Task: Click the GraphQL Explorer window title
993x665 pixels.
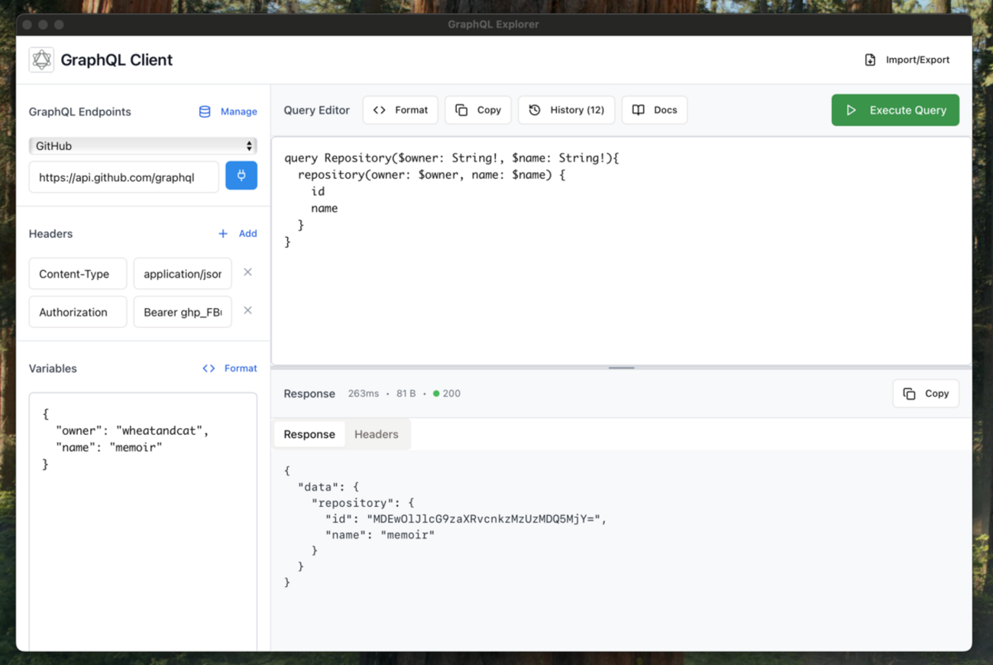Action: pyautogui.click(x=493, y=24)
